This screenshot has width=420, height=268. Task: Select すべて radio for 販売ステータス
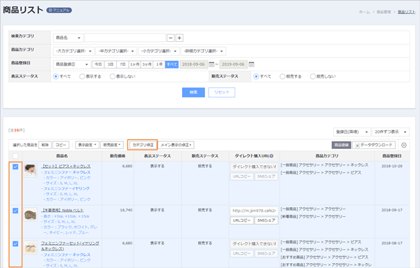pyautogui.click(x=256, y=76)
